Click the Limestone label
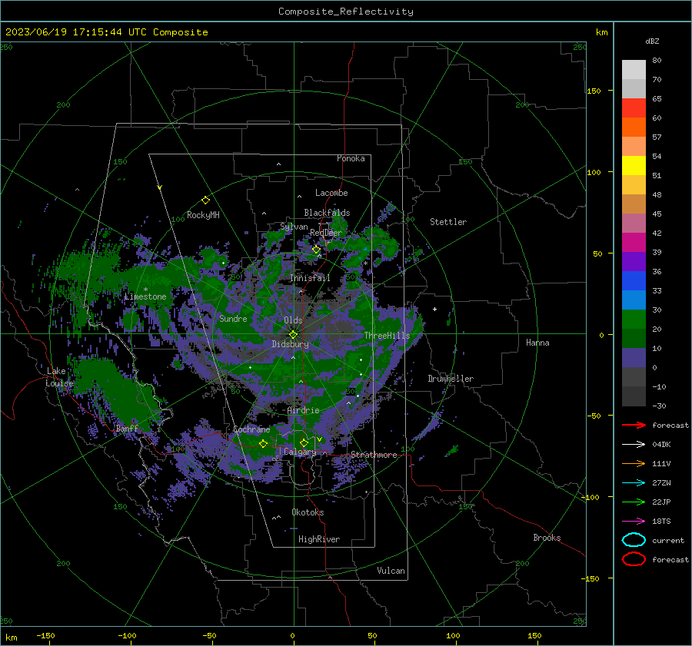The width and height of the screenshot is (692, 646). (145, 296)
